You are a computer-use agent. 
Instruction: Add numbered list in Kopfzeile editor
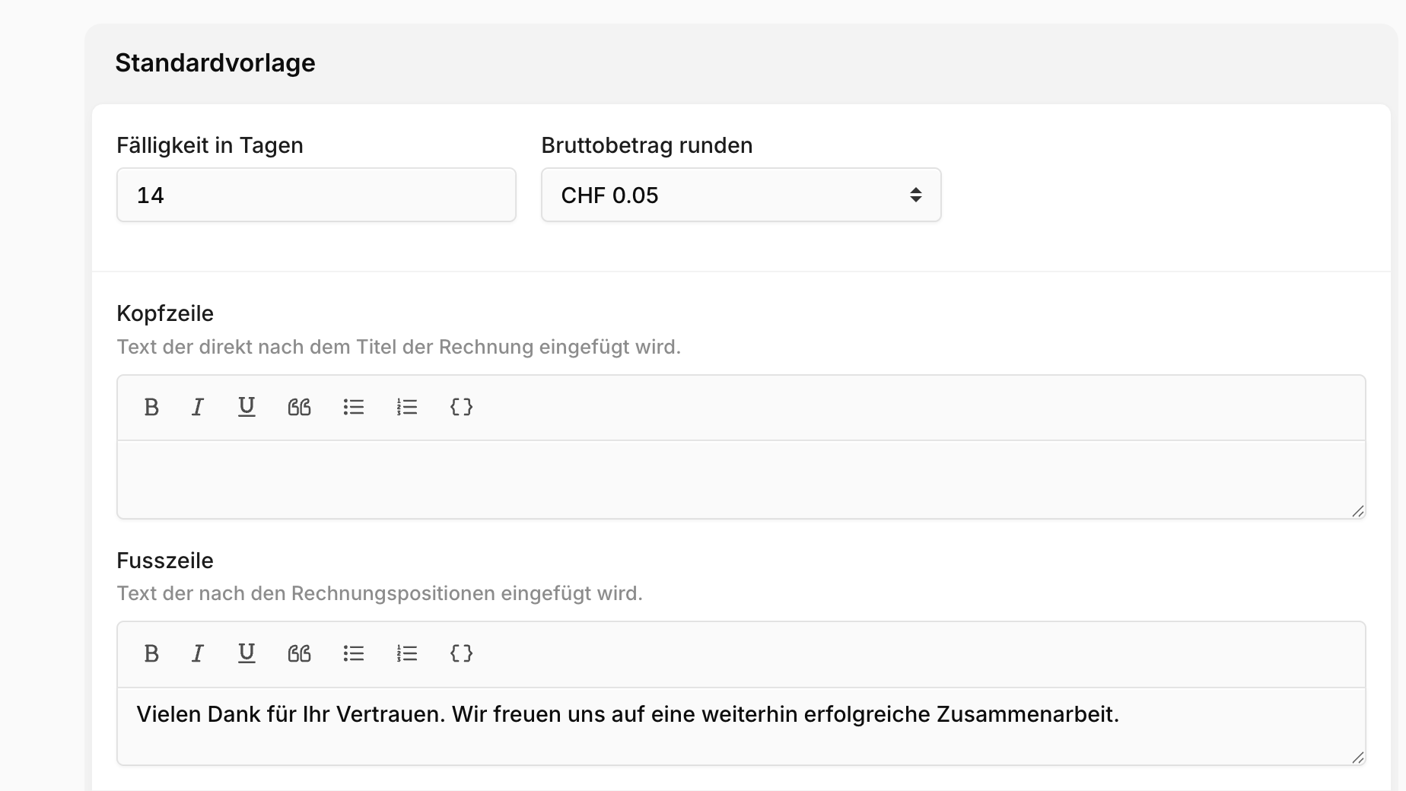(407, 408)
